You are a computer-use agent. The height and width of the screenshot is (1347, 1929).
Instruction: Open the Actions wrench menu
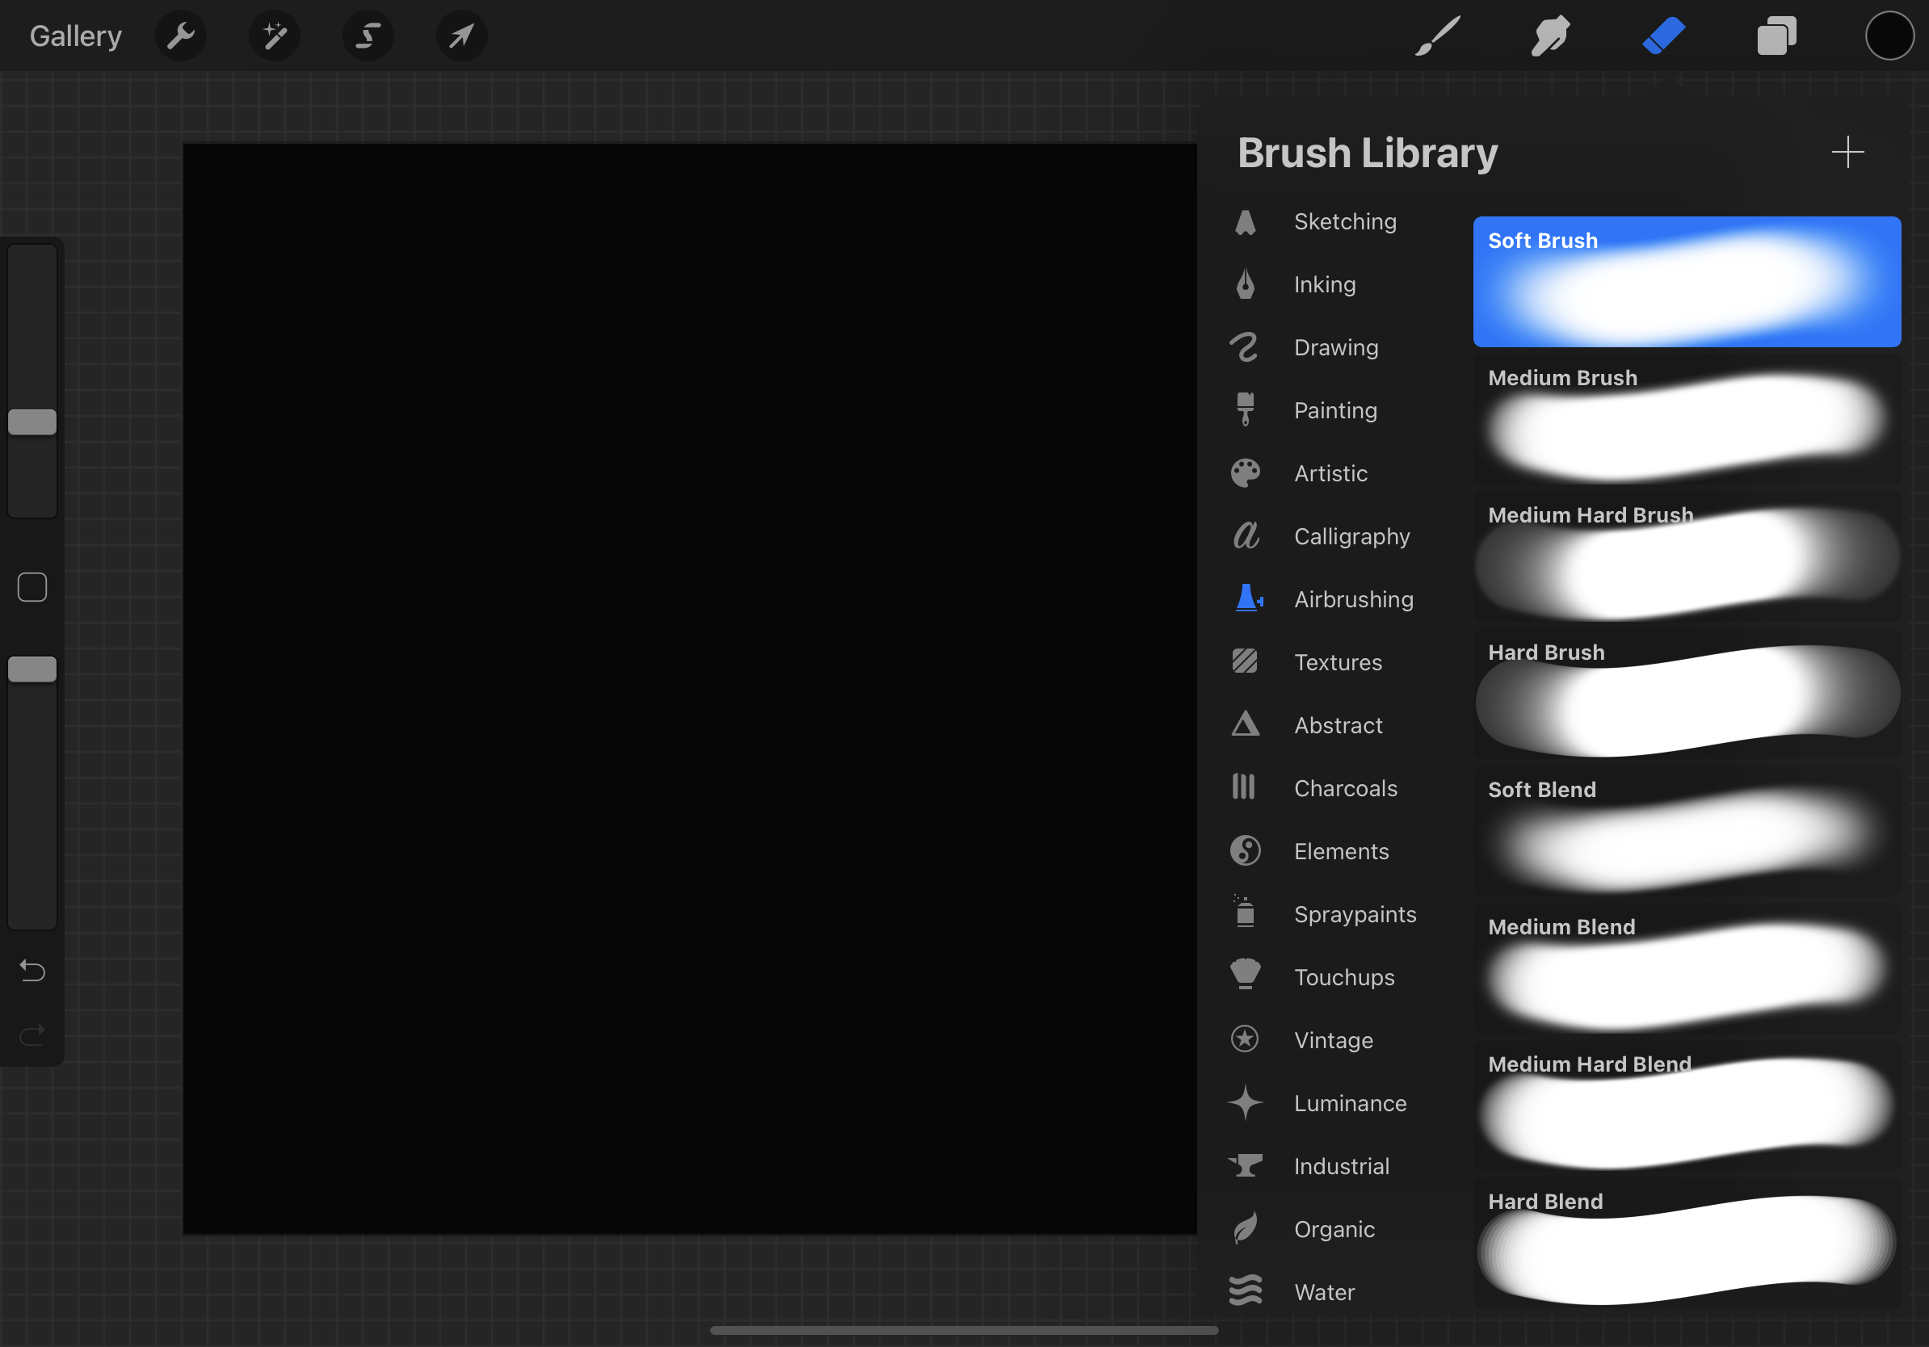coord(181,36)
